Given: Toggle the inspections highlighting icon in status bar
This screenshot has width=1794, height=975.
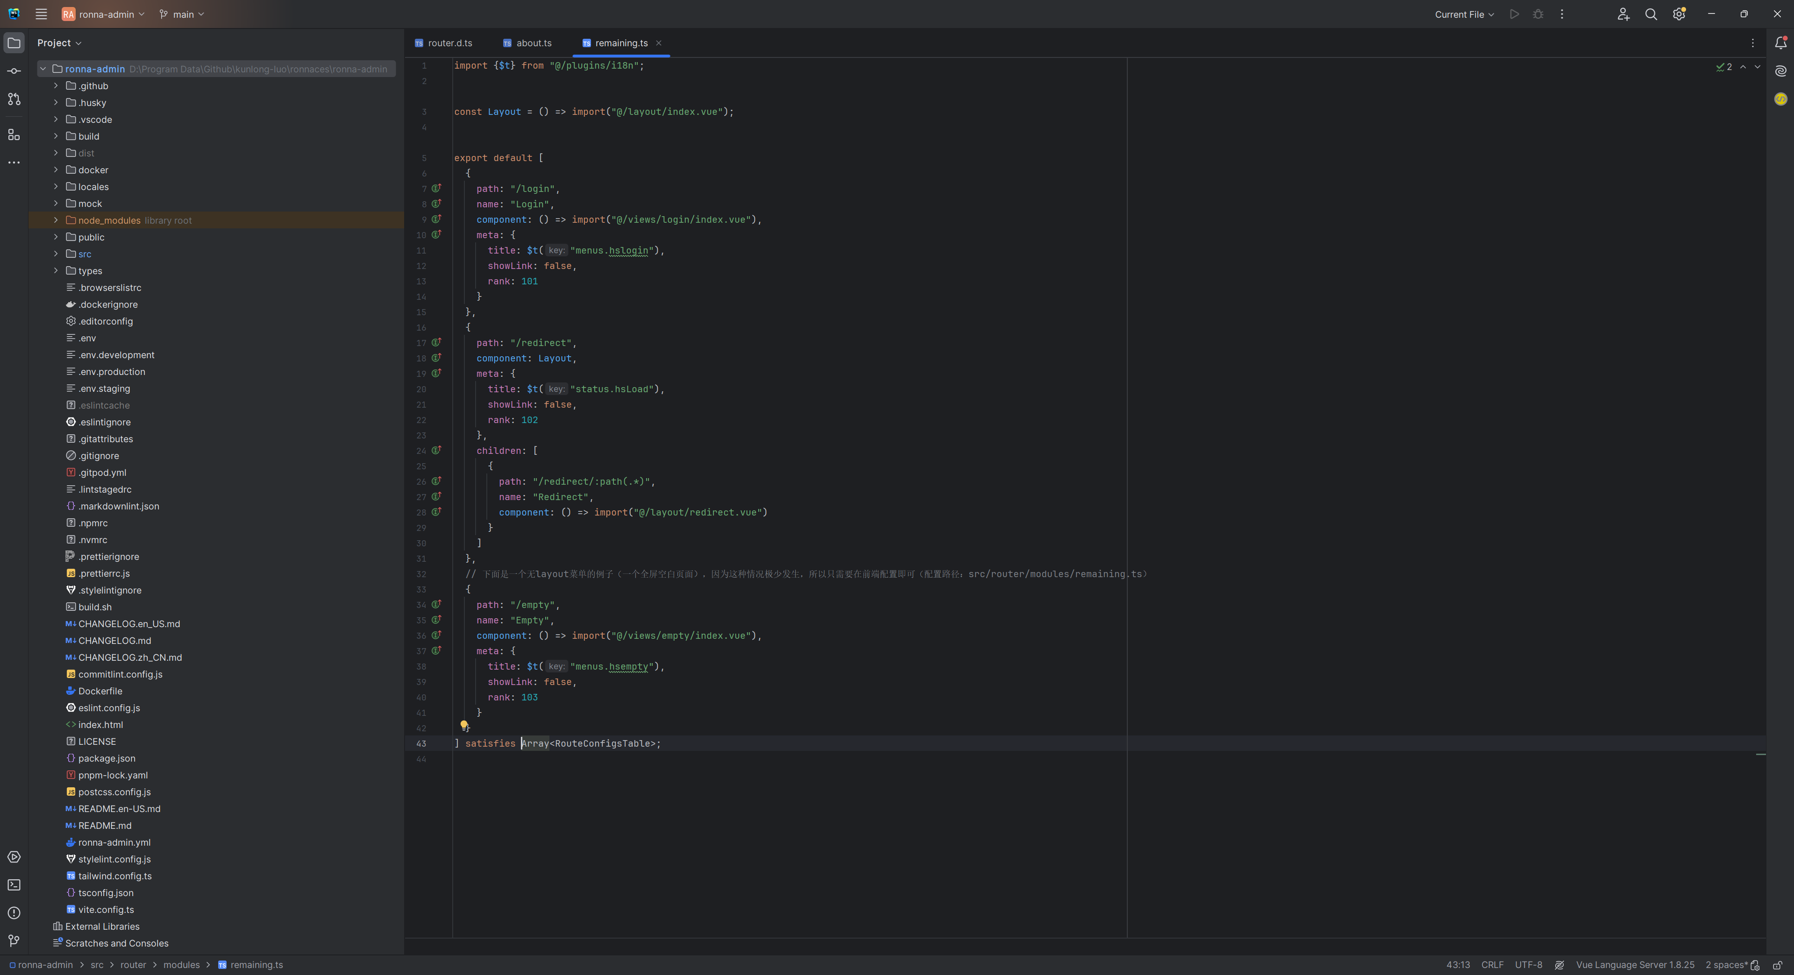Looking at the screenshot, I should (1559, 965).
